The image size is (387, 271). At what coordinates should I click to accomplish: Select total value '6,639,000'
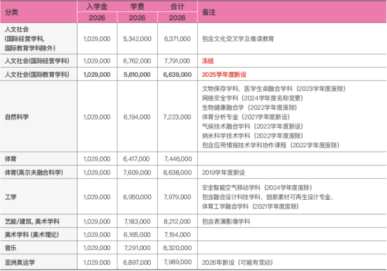[x=177, y=75]
